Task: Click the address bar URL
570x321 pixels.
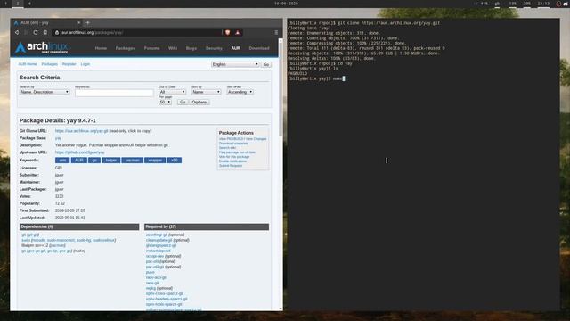Action: pos(92,32)
